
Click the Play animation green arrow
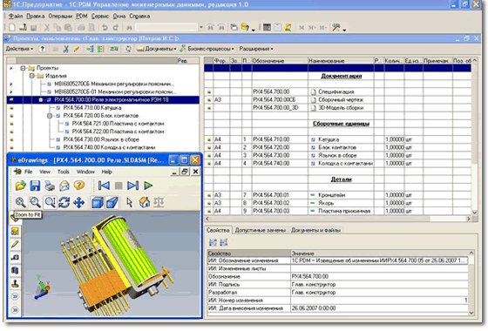148,186
